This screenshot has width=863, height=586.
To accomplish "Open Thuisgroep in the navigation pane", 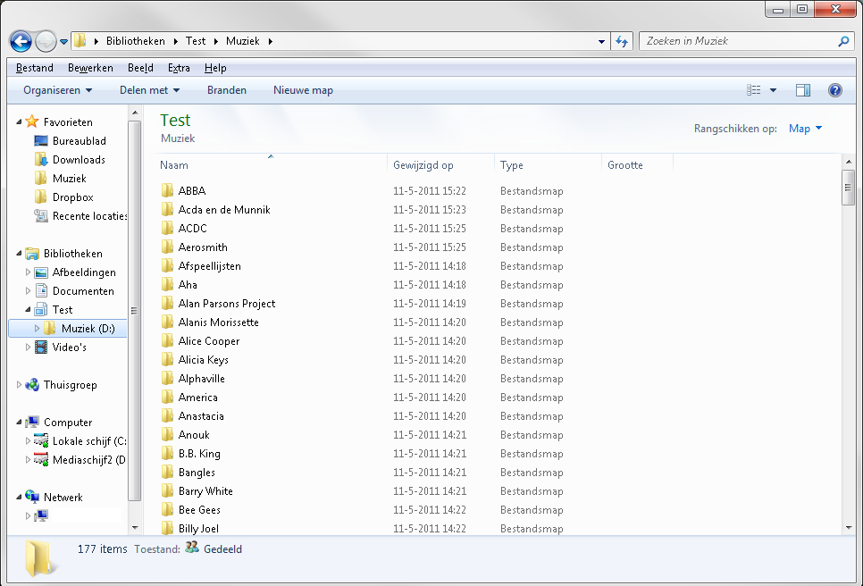I will (70, 385).
